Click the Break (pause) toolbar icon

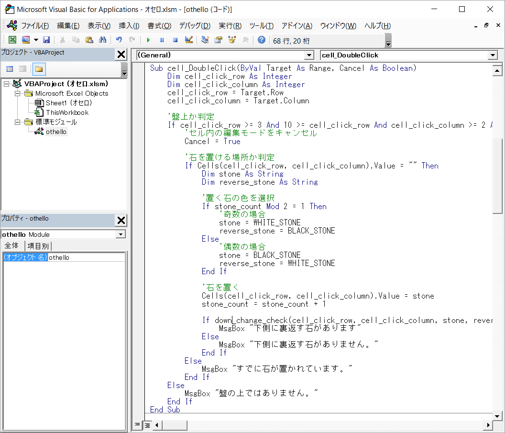pyautogui.click(x=162, y=40)
